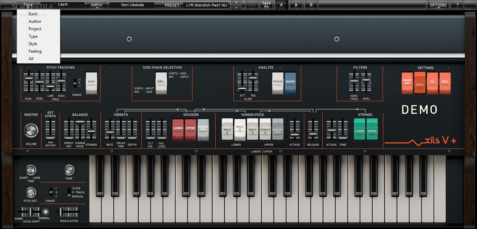Toggle the green Strings LOWER button
The width and height of the screenshot is (477, 229).
click(x=359, y=129)
